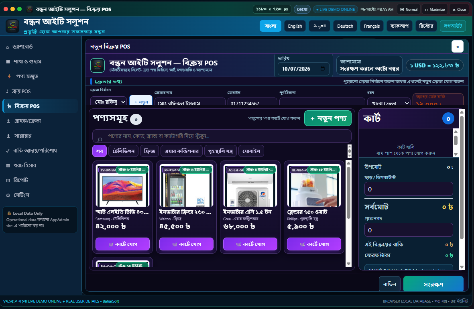Image resolution: width=474 pixels, height=309 pixels.
Task: Click রিস্টোর button in header
Action: pos(426,26)
